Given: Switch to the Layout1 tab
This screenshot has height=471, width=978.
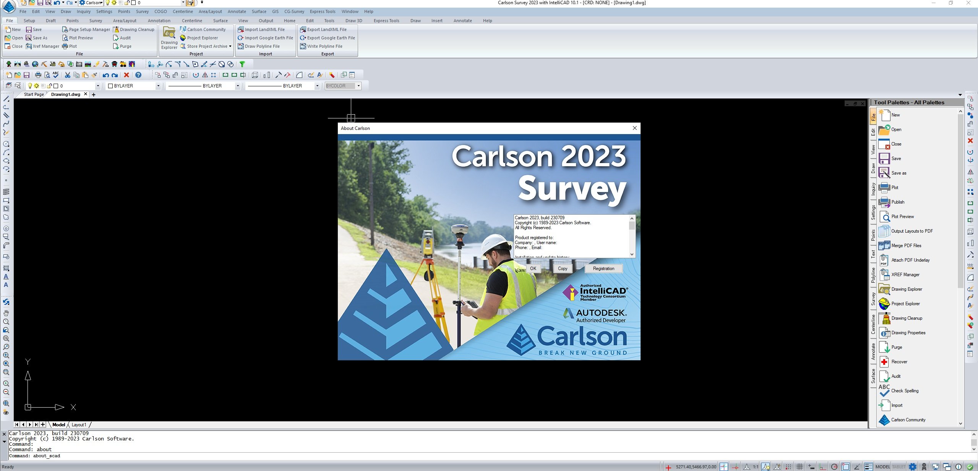Looking at the screenshot, I should 79,425.
